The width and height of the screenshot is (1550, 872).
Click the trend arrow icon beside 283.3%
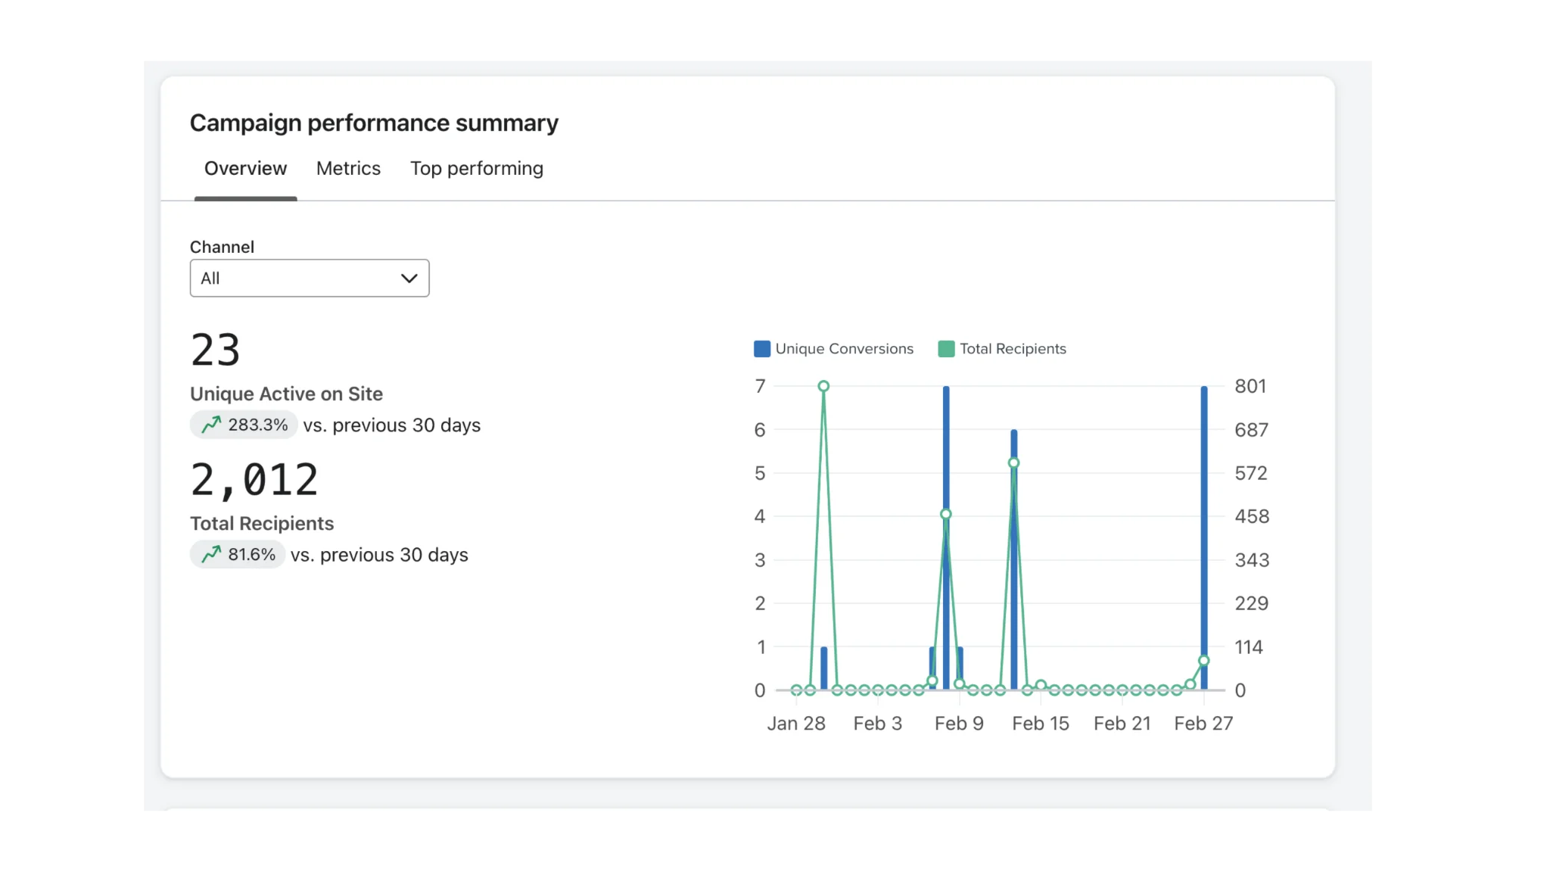211,425
